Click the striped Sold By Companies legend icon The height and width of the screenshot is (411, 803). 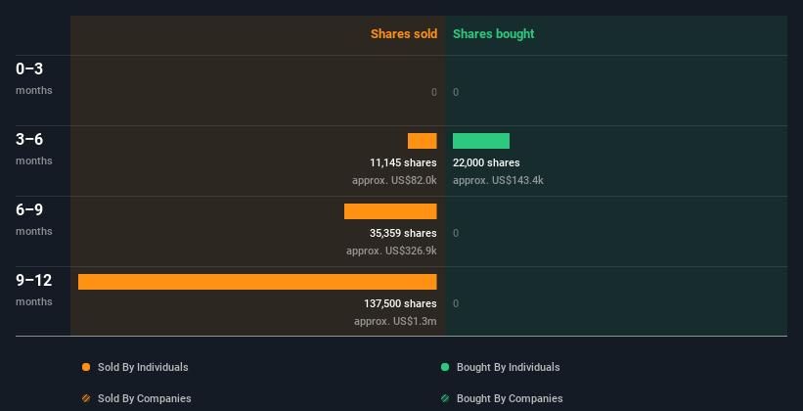click(x=86, y=398)
